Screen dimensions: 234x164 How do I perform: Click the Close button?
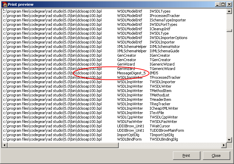tap(216, 156)
